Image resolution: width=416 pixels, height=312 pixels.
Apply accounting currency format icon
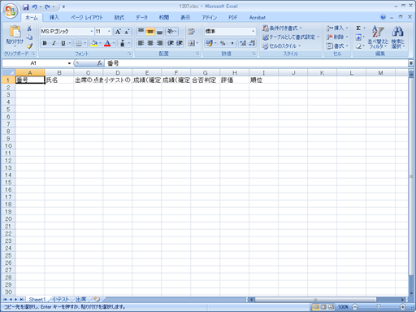click(209, 43)
